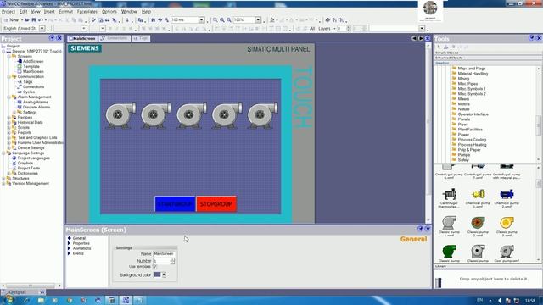
Task: Open the Events section in properties panel
Action: (x=78, y=253)
